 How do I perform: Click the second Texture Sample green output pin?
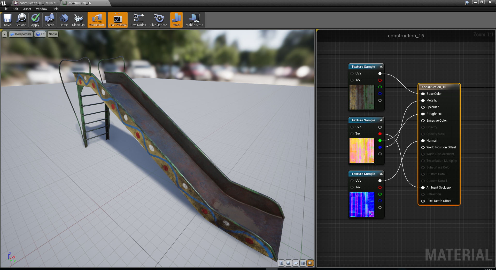pyautogui.click(x=380, y=140)
